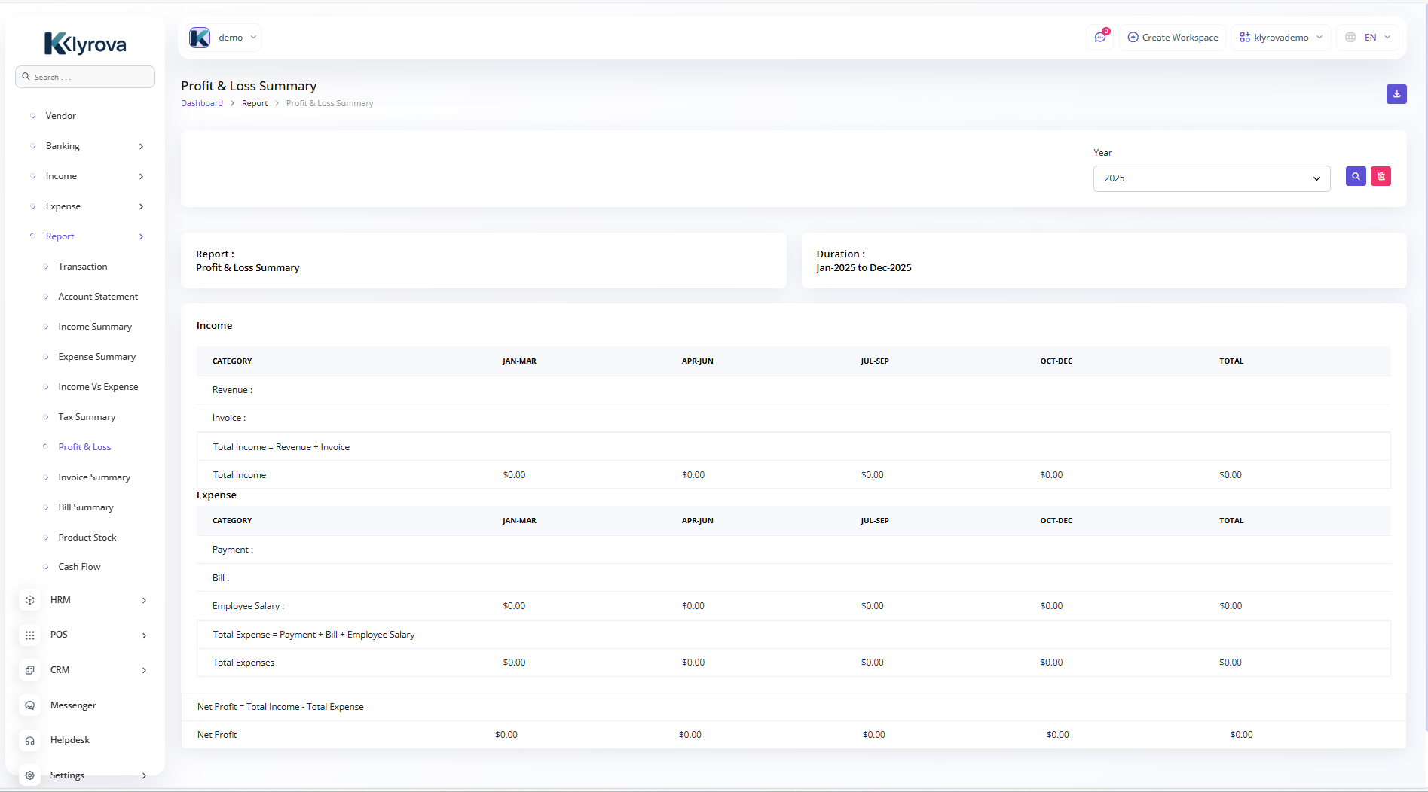The image size is (1428, 792).
Task: Click the red reset filter icon
Action: pyautogui.click(x=1381, y=176)
